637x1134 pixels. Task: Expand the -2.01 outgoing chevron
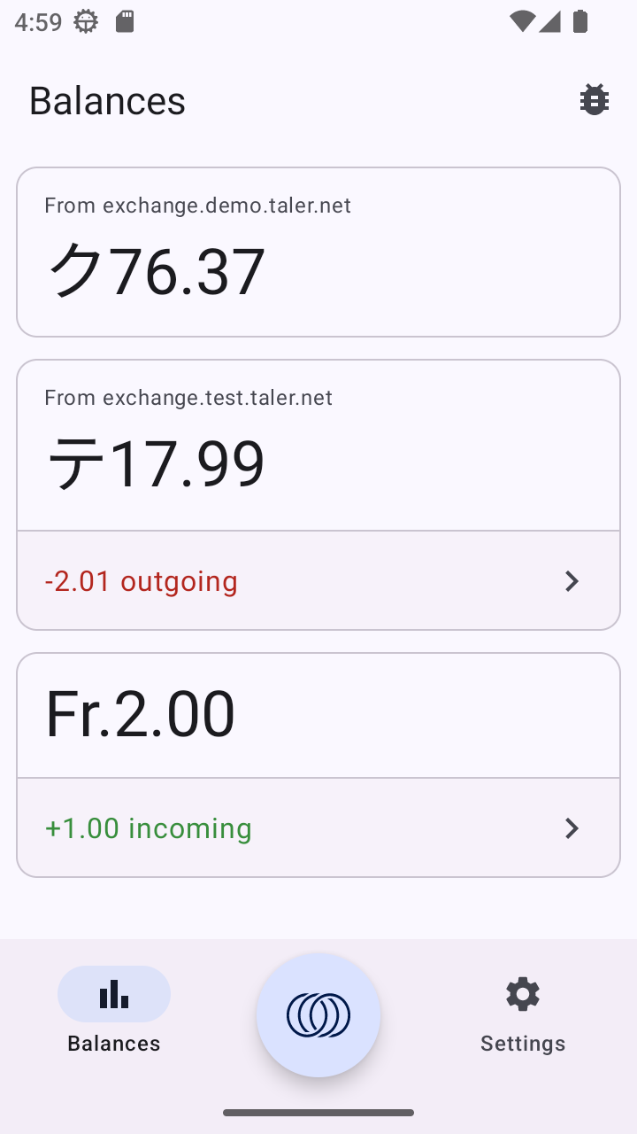coord(572,581)
